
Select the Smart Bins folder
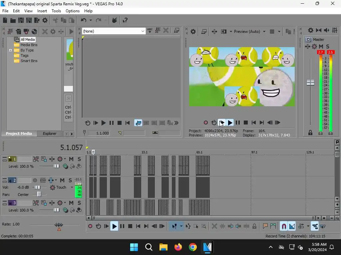click(29, 61)
